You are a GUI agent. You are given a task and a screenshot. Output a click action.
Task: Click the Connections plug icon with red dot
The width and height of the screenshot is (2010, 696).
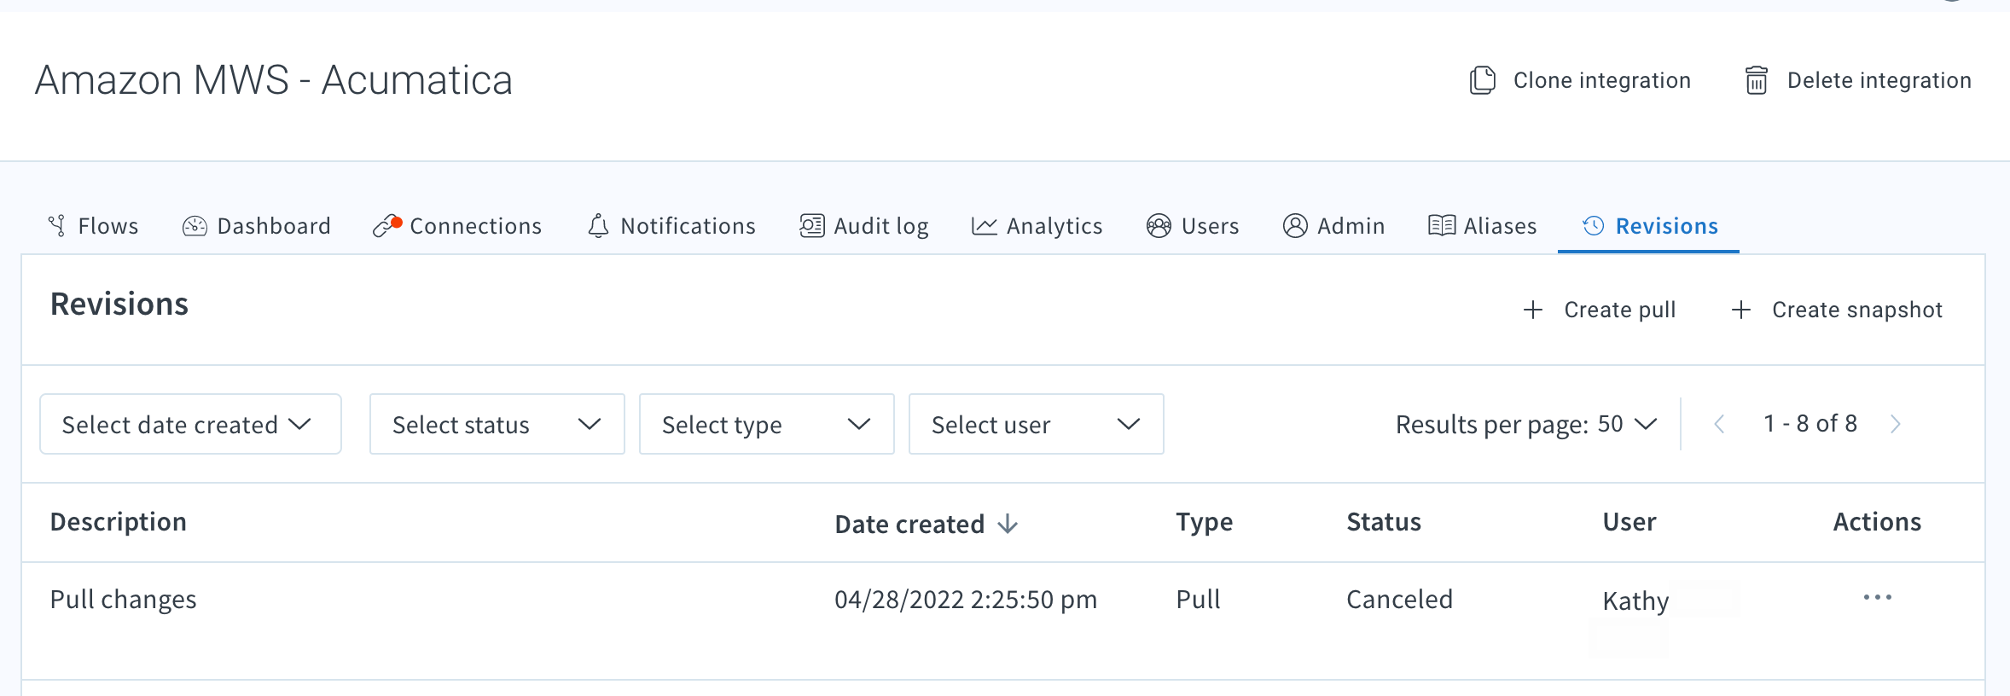386,225
